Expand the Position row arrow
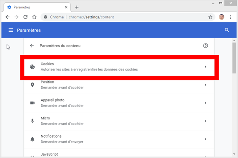Image resolution: width=238 pixels, height=158 pixels. [x=205, y=85]
